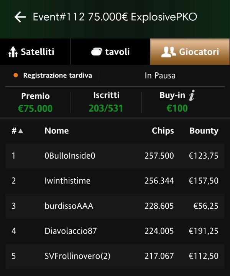This screenshot has width=230, height=276.
Task: Sort players by Nome column
Action: pyautogui.click(x=57, y=131)
